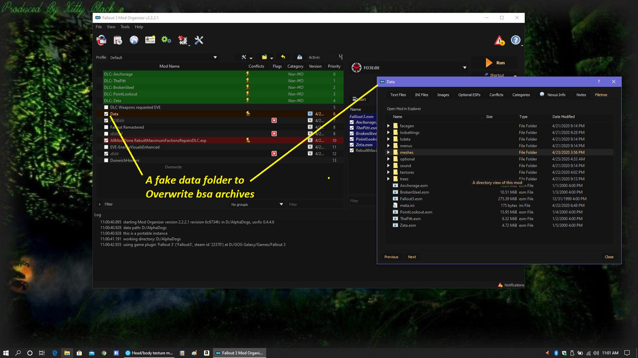Open the folder dropdown above mod list
Image resolution: width=638 pixels, height=358 pixels.
[x=267, y=57]
